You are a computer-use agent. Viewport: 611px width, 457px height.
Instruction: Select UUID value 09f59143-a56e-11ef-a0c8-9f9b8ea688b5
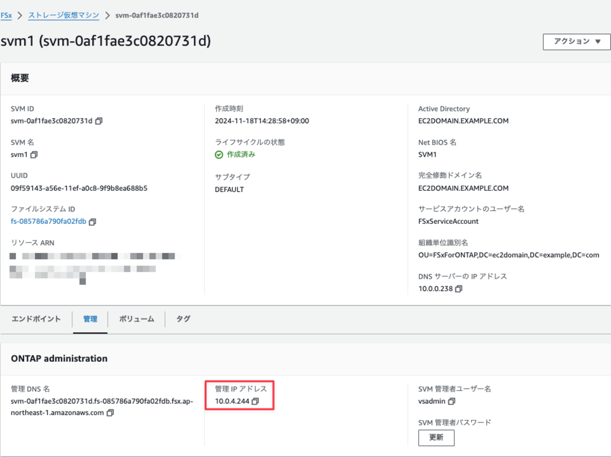point(79,188)
